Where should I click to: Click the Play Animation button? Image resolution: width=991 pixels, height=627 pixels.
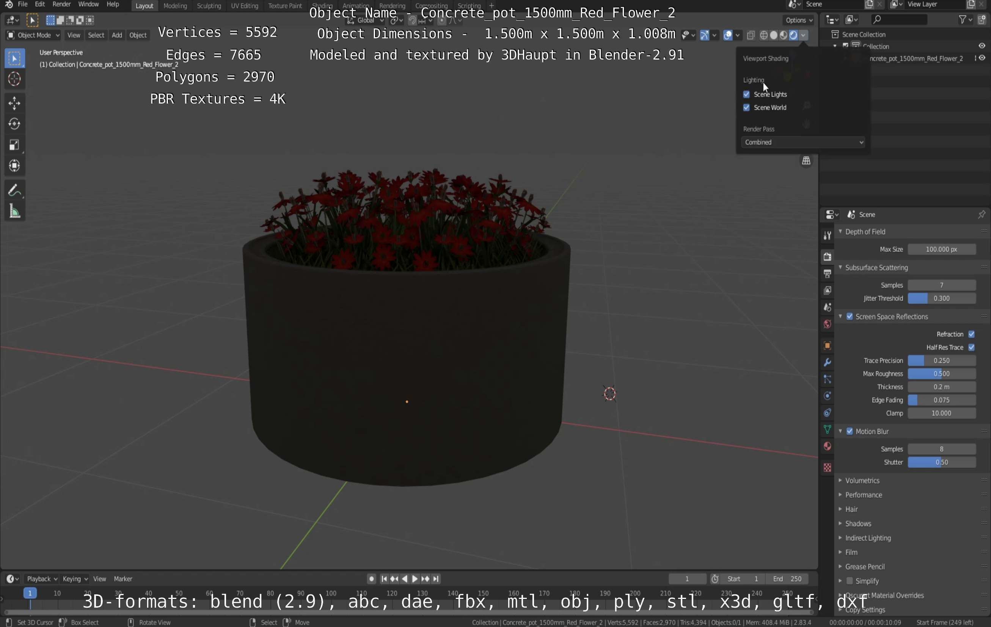pyautogui.click(x=415, y=579)
